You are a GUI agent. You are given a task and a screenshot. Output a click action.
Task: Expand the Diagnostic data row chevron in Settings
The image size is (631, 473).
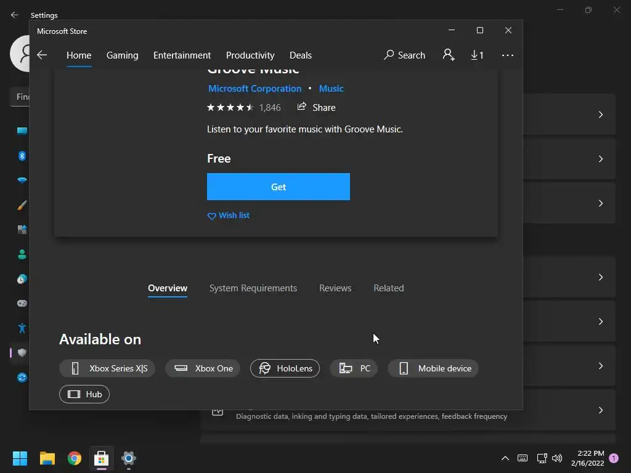(600, 410)
